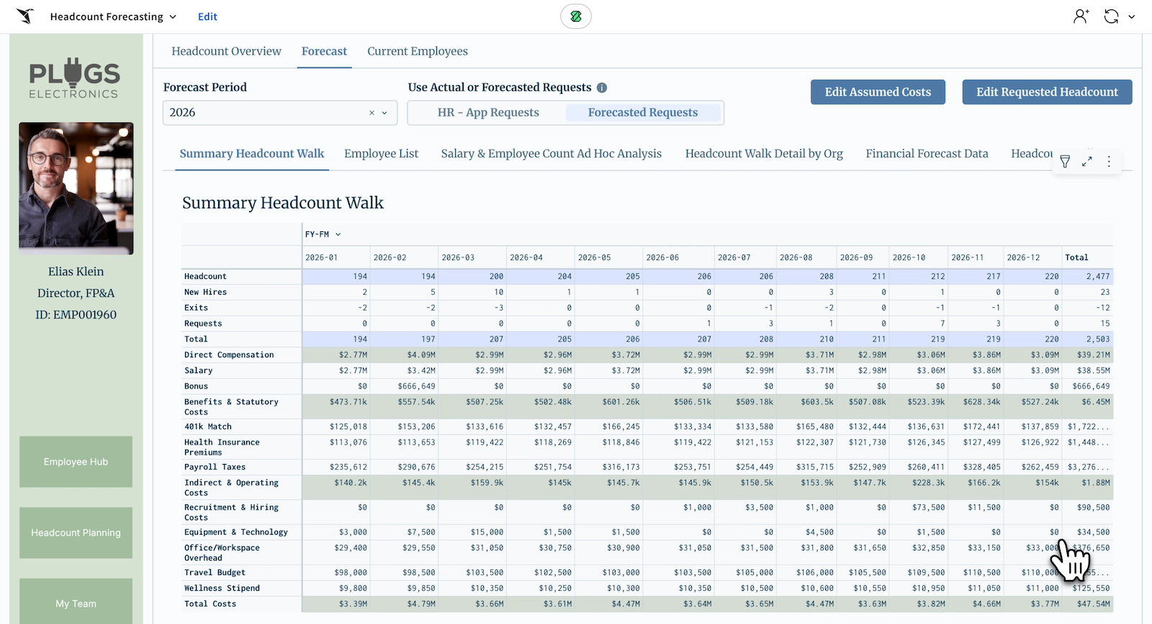Click the Summary Headcount Walk heading
The image size is (1152, 624).
pos(283,203)
